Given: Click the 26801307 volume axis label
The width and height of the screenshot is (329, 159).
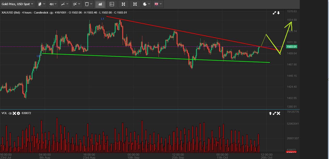Looking at the screenshot, I should tap(293, 138).
